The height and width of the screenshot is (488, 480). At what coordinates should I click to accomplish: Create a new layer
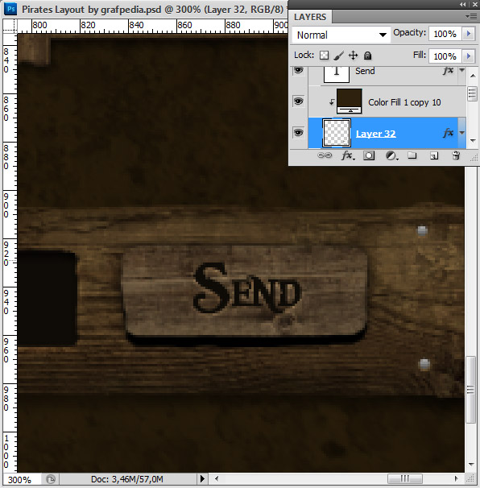(434, 155)
